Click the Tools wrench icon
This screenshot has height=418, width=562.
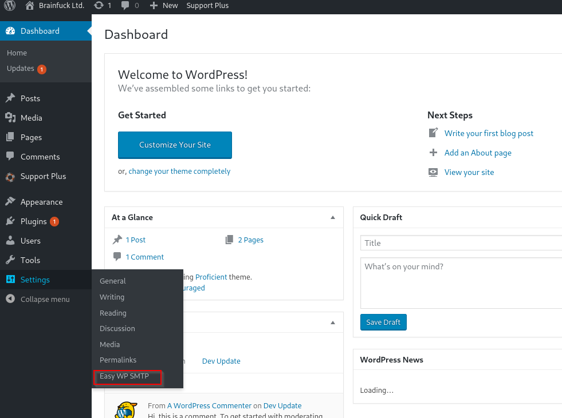10,260
